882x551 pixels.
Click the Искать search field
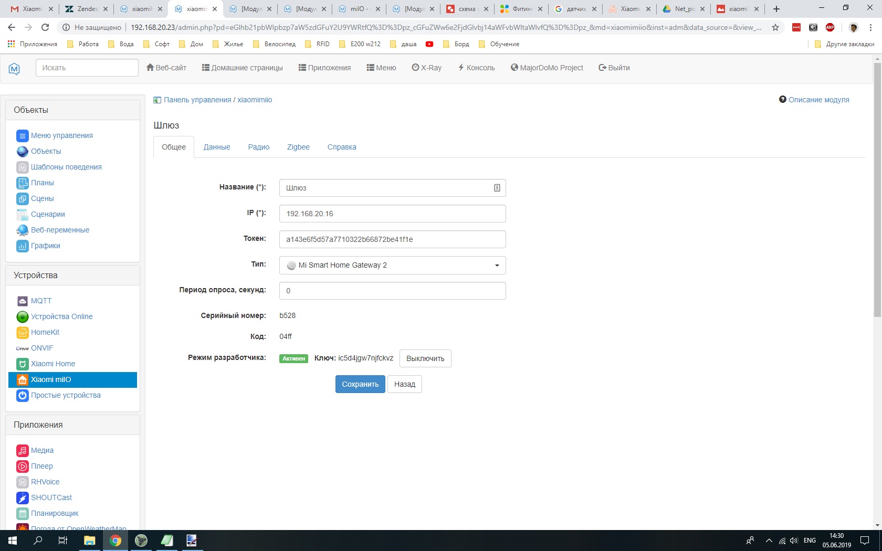click(87, 68)
